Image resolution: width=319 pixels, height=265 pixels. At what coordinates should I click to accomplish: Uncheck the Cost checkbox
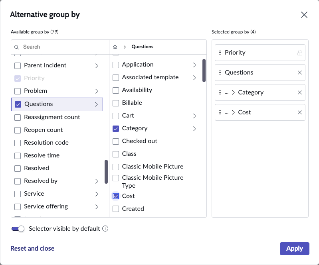pos(116,196)
